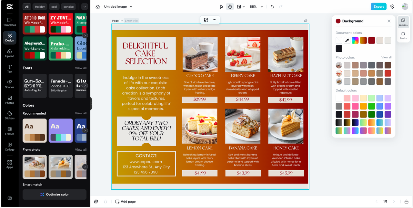This screenshot has width=413, height=208.
Task: Click the keyboard shortcuts icon at sidebar bottom
Action: pyautogui.click(x=10, y=198)
